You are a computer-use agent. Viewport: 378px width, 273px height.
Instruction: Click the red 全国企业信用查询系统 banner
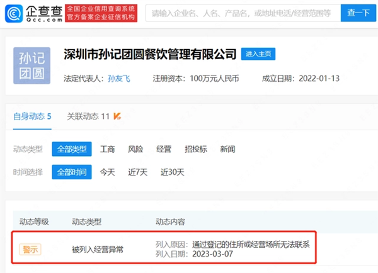point(101,13)
